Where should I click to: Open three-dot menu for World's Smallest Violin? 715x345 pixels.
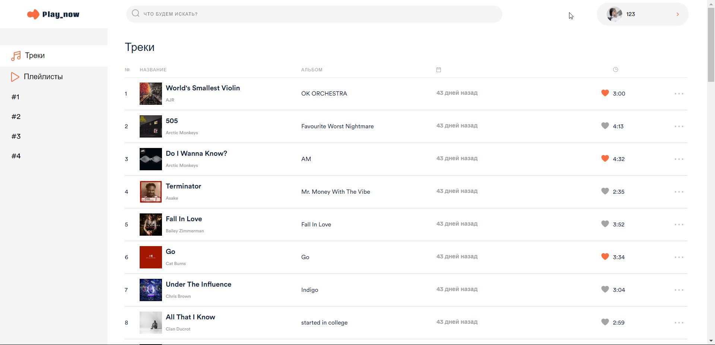pyautogui.click(x=679, y=94)
